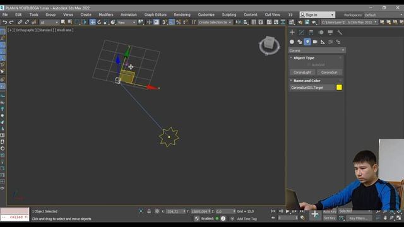This screenshot has height=227, width=404.
Task: Click the CoronaSun button
Action: pyautogui.click(x=330, y=73)
